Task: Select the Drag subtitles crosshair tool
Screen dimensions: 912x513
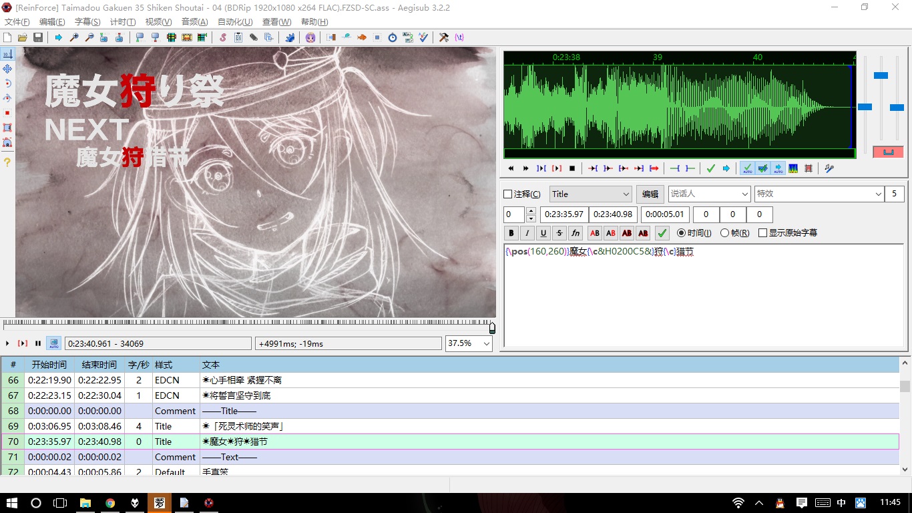Action: 7,69
